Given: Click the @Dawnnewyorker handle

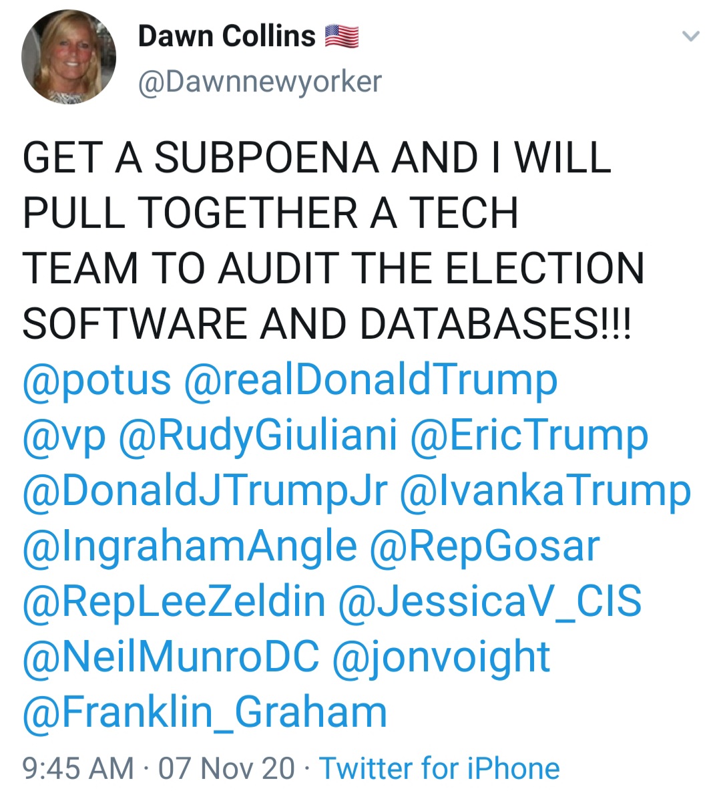Looking at the screenshot, I should (260, 82).
